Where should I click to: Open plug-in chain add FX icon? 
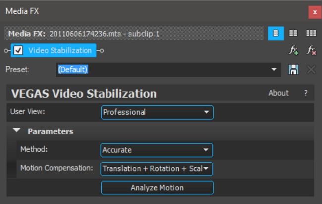point(294,50)
